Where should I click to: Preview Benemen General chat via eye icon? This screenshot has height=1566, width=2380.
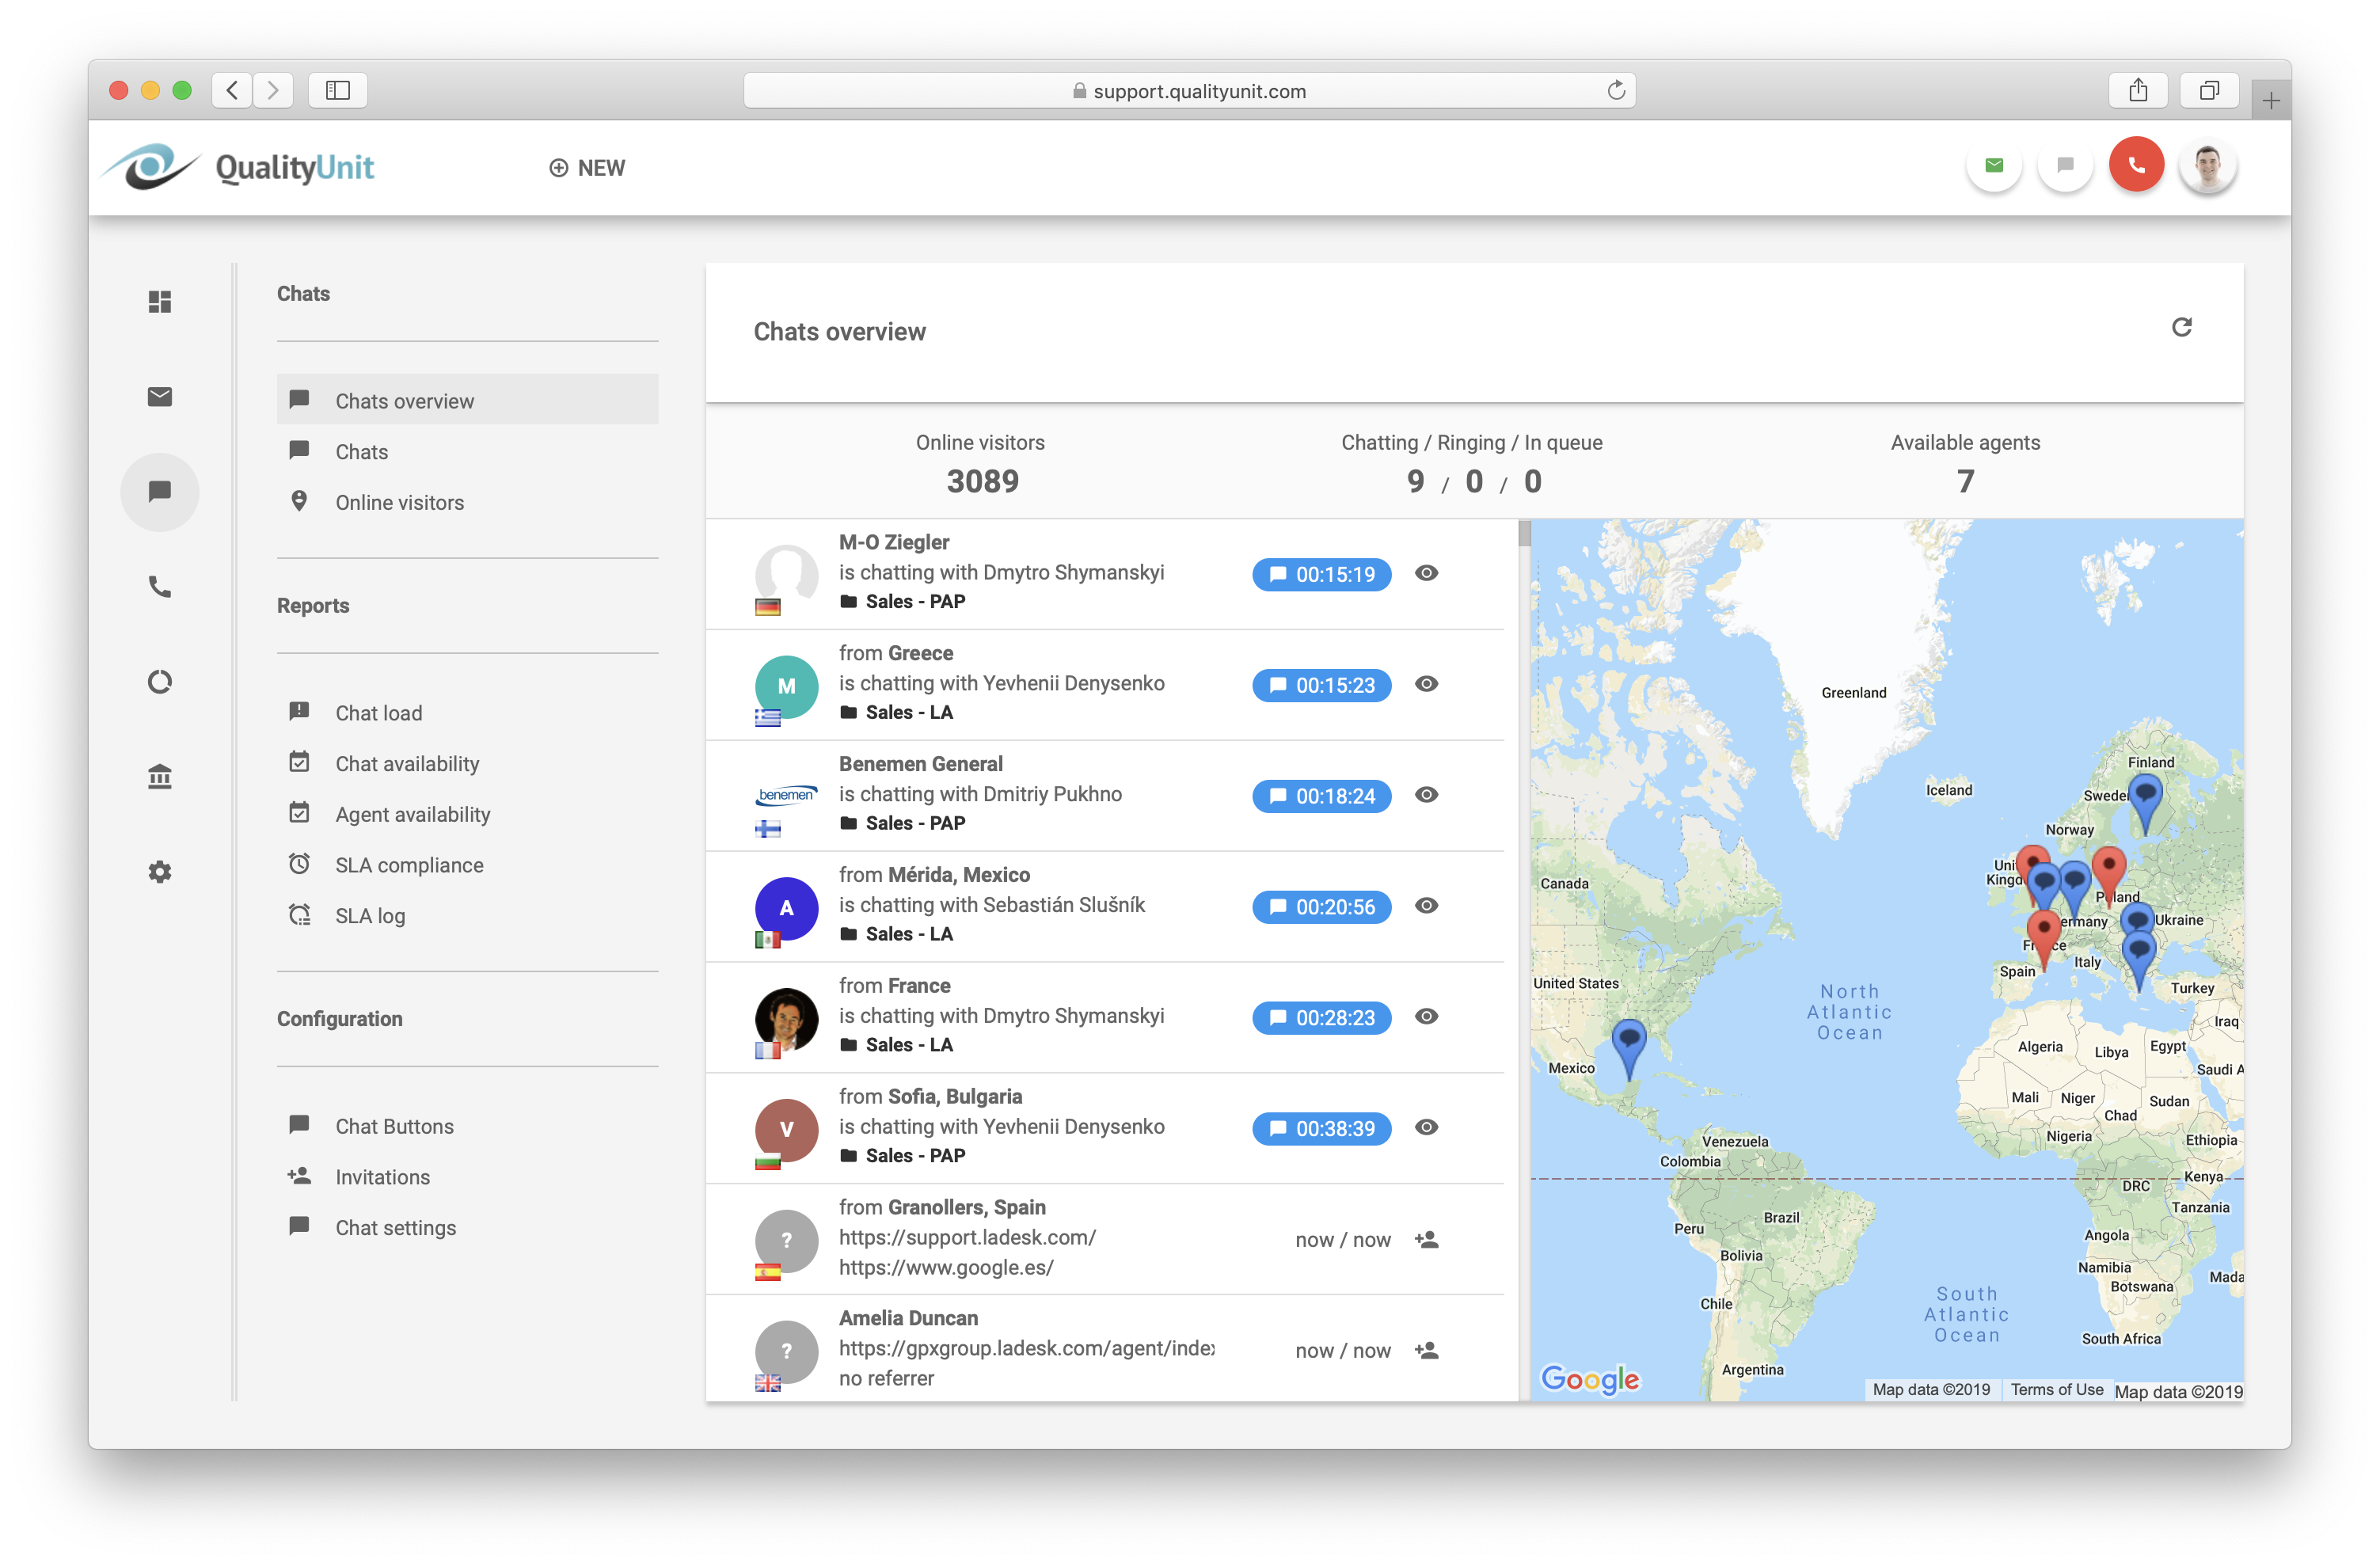click(x=1427, y=795)
